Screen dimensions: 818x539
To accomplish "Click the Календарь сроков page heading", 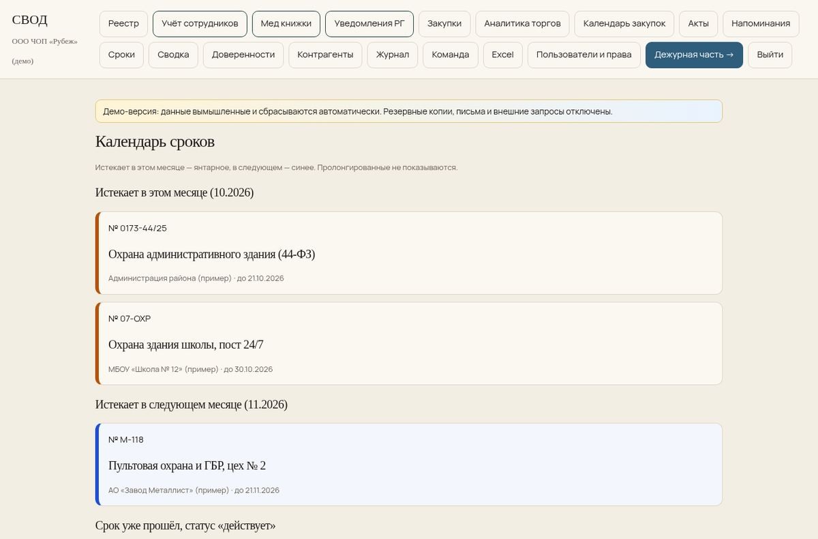I will [x=155, y=142].
